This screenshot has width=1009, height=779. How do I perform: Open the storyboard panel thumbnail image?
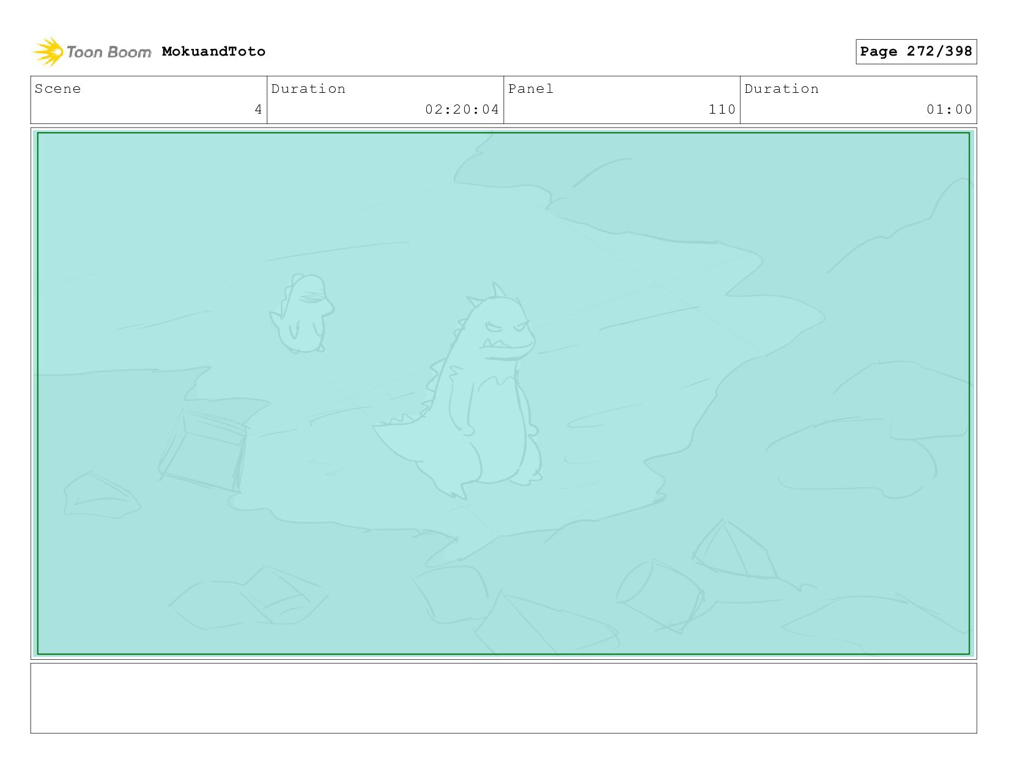click(503, 393)
